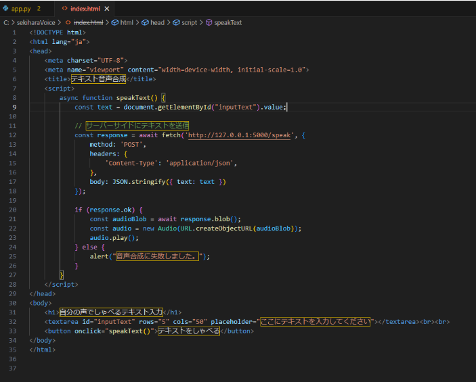Click the html symbol icon in breadcrumbs

(x=114, y=23)
